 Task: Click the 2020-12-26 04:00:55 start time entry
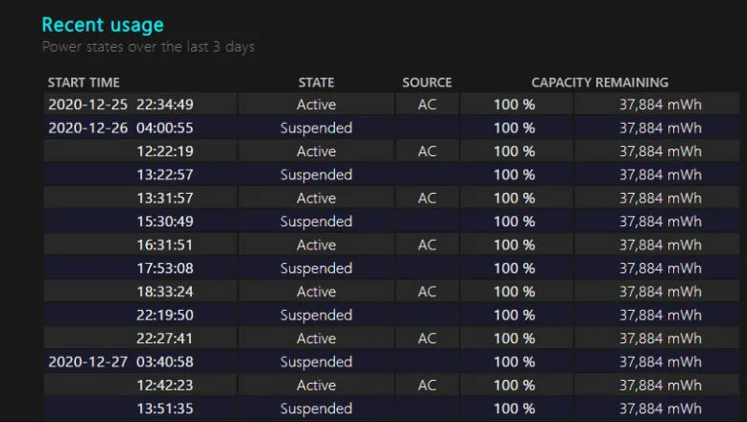(x=121, y=128)
